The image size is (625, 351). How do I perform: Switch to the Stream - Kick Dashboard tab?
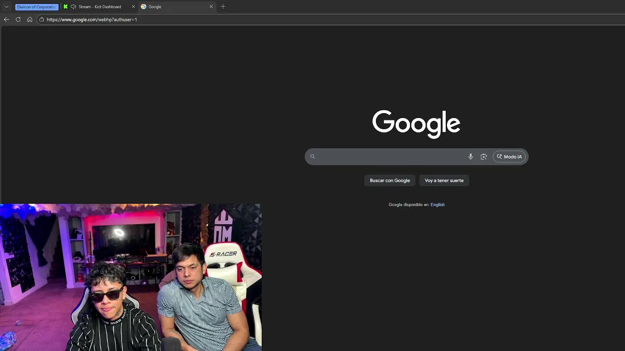pyautogui.click(x=100, y=7)
